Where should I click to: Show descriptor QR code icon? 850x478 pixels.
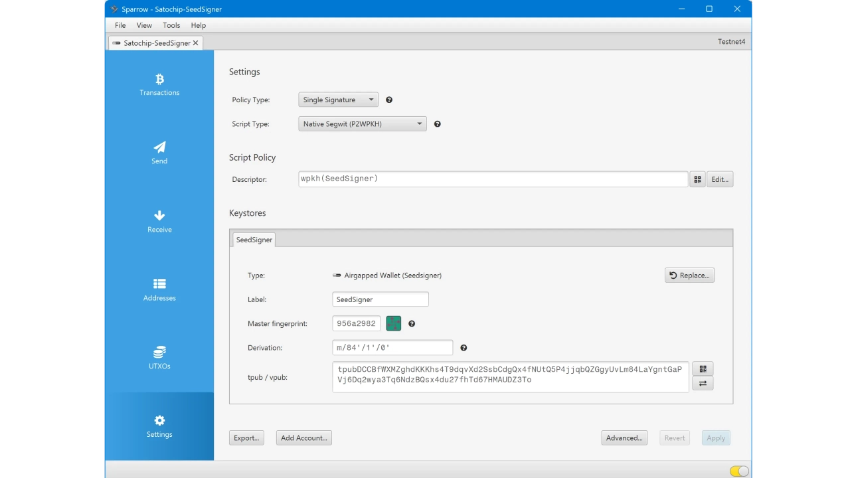(697, 179)
